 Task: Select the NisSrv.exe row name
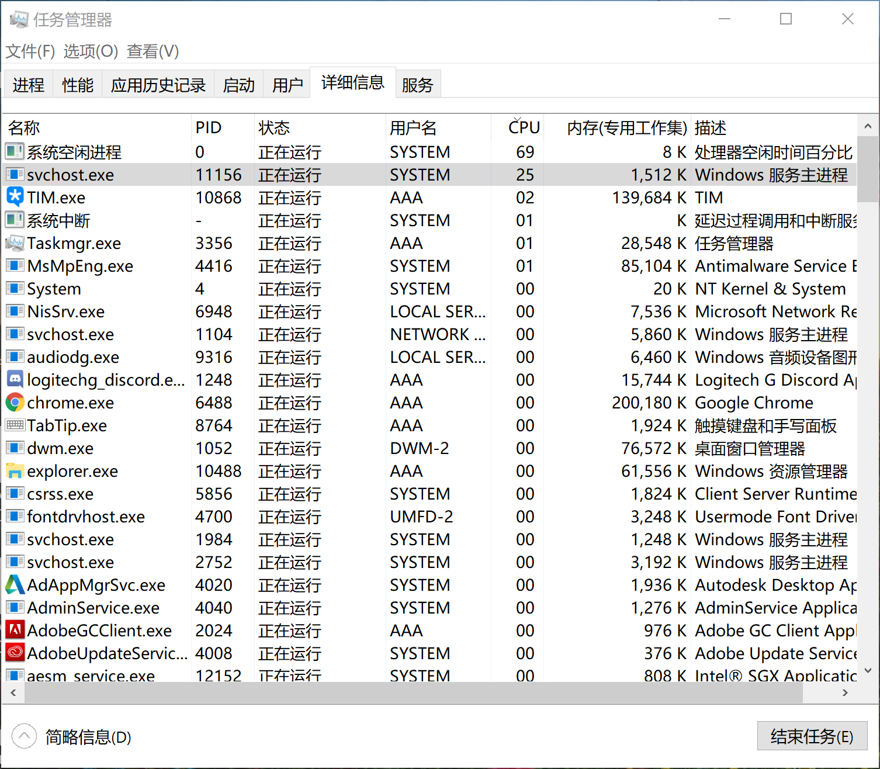click(66, 311)
